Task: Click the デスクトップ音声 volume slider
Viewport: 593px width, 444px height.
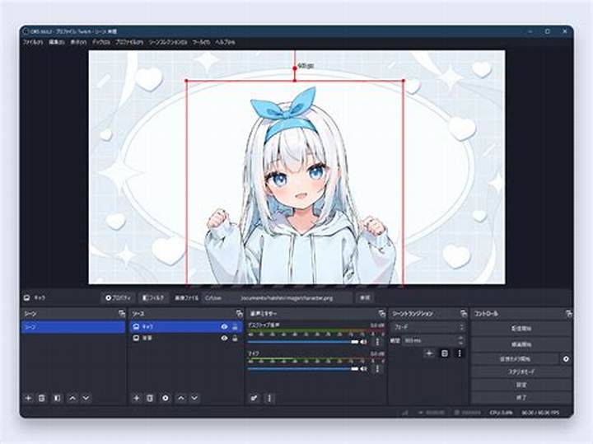Action: click(303, 342)
